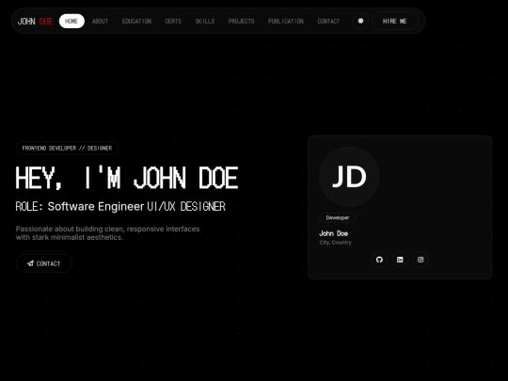Select the Home nav item
Viewport: 508px width, 381px height.
pyautogui.click(x=71, y=21)
